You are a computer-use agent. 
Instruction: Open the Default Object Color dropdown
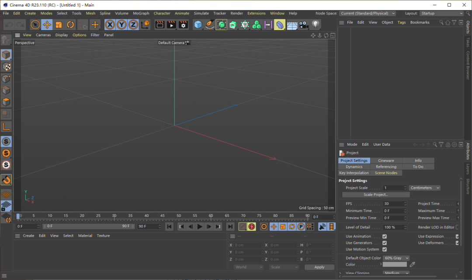[396, 258]
